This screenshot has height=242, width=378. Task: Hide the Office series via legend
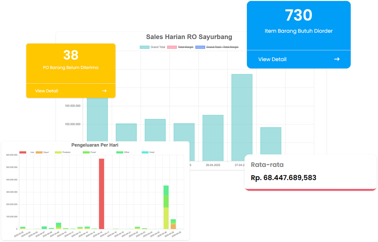(123, 152)
